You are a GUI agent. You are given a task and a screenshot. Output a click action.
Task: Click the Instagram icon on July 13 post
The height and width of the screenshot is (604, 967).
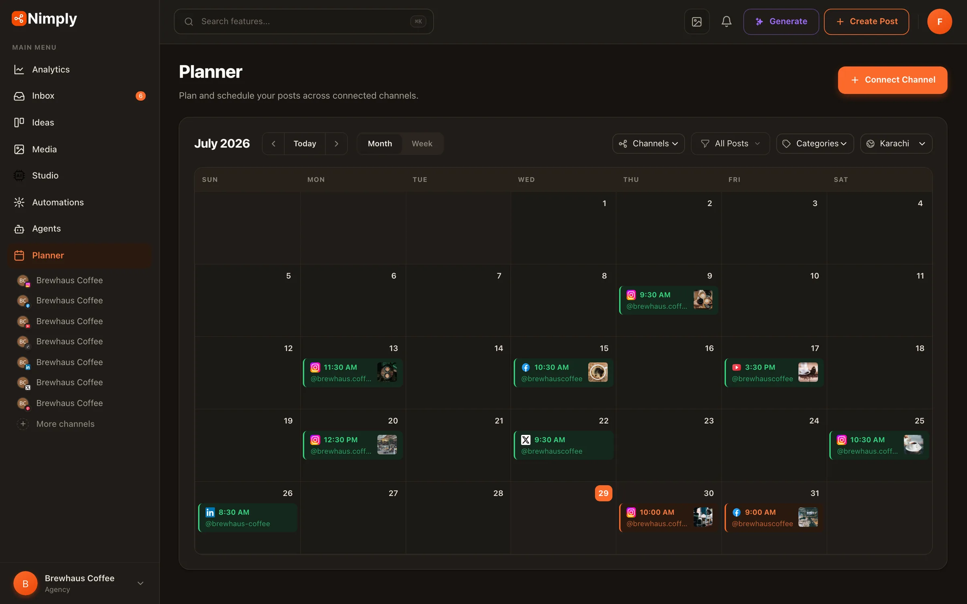coord(315,367)
